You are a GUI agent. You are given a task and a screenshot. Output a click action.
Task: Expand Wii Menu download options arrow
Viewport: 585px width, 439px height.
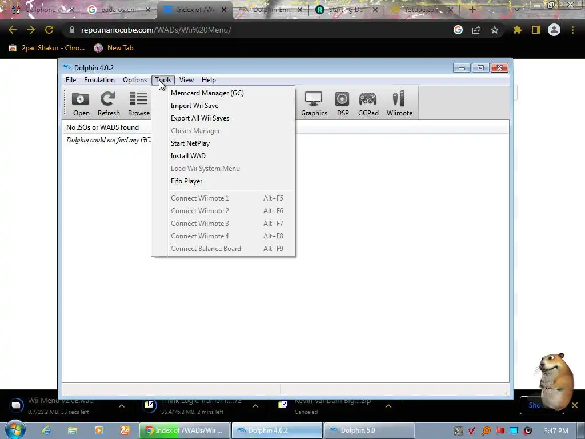[x=122, y=406]
